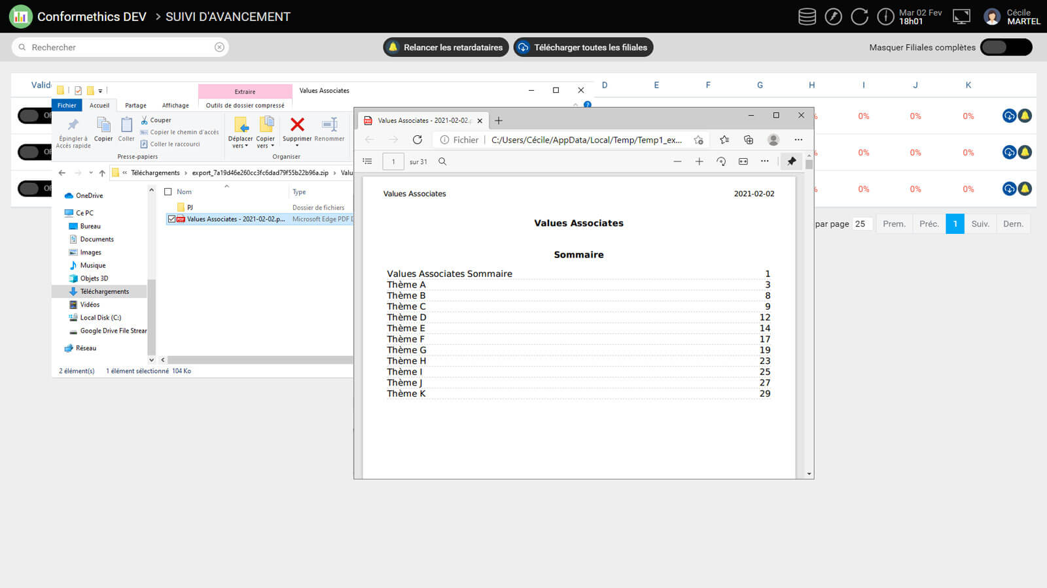
Task: Click the bell reminder icon in first row
Action: pyautogui.click(x=1025, y=116)
